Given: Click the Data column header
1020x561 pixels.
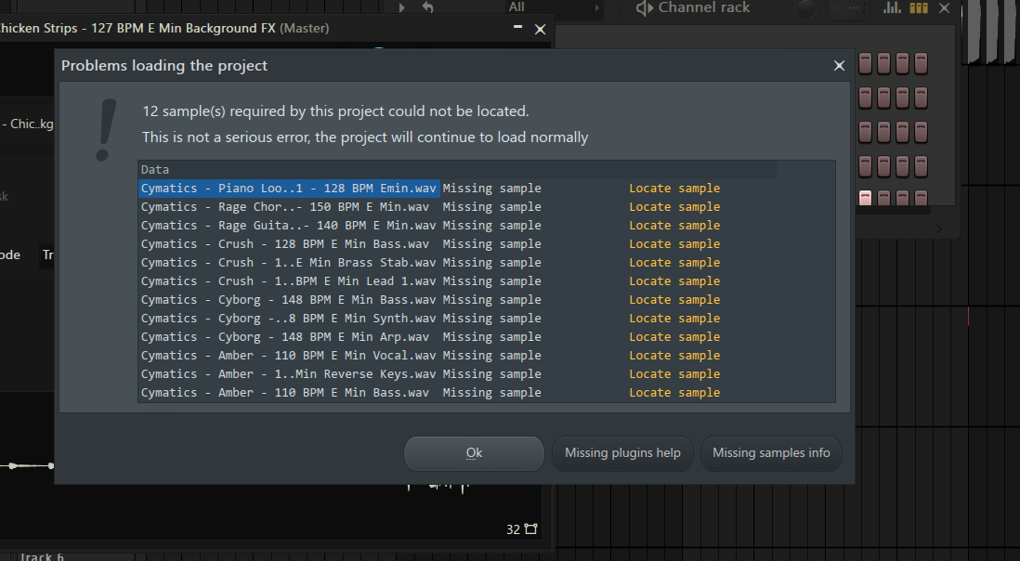Looking at the screenshot, I should tap(457, 170).
